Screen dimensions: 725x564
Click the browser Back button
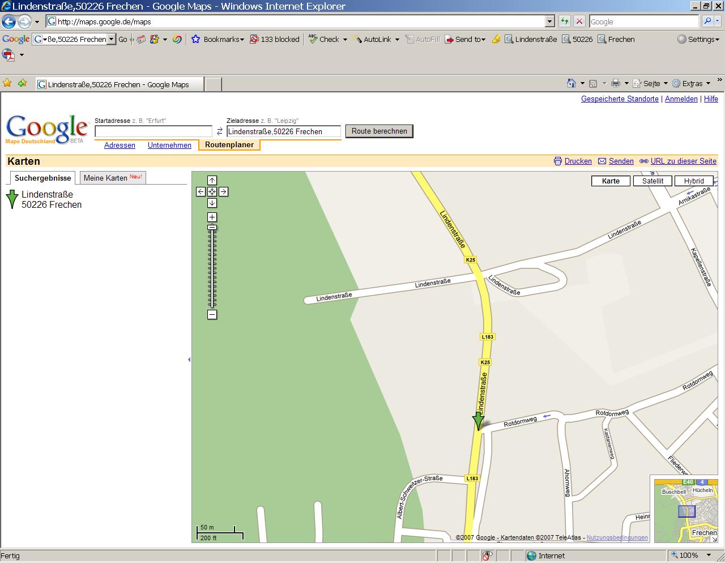[8, 22]
